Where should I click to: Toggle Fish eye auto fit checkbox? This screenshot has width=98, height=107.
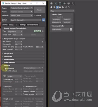(24, 76)
